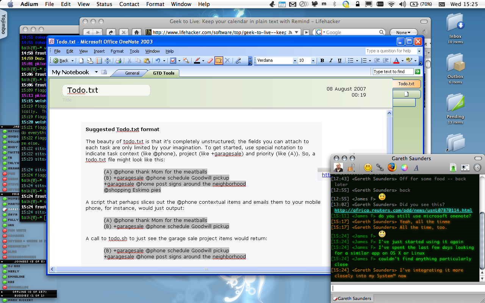Click the red font color swatch button
485x303 pixels.
[x=396, y=61]
